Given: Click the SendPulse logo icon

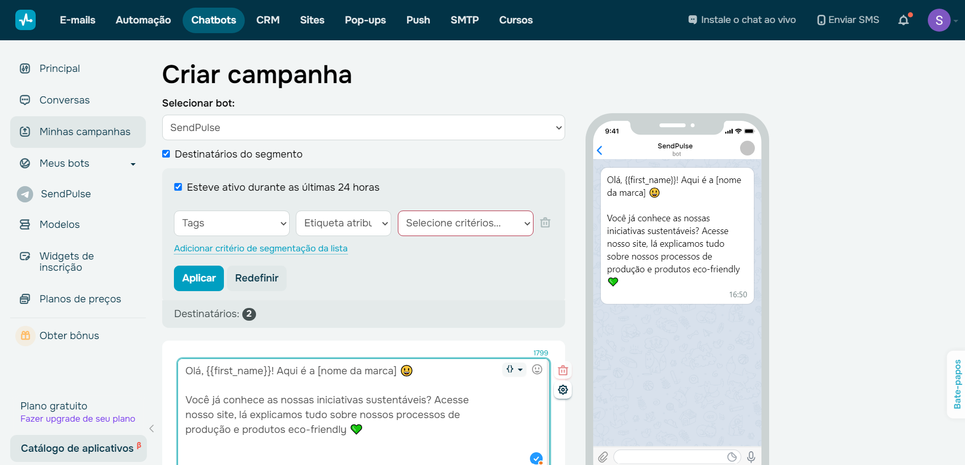Looking at the screenshot, I should (26, 20).
